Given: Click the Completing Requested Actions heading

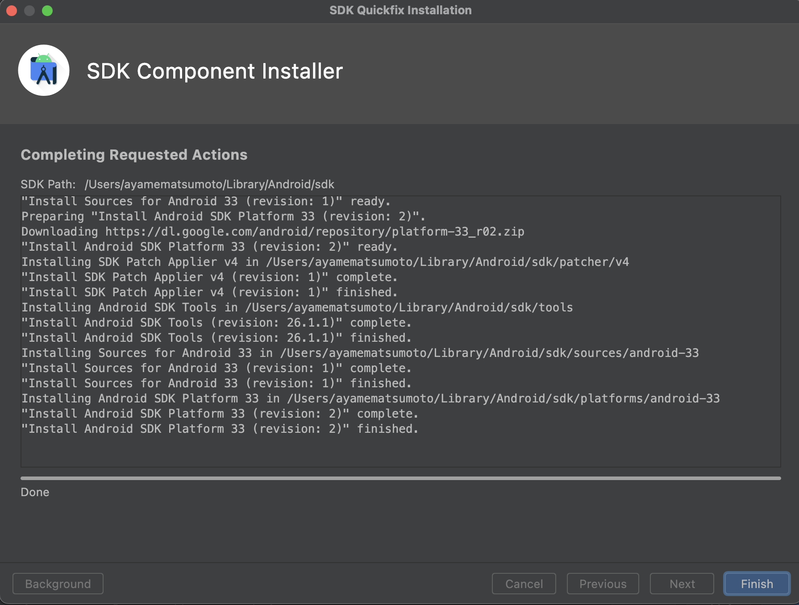Looking at the screenshot, I should tap(134, 154).
